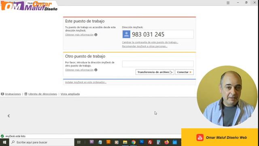
Task: Select the AnyDesk address 983 031 245 field
Action: (x=158, y=34)
